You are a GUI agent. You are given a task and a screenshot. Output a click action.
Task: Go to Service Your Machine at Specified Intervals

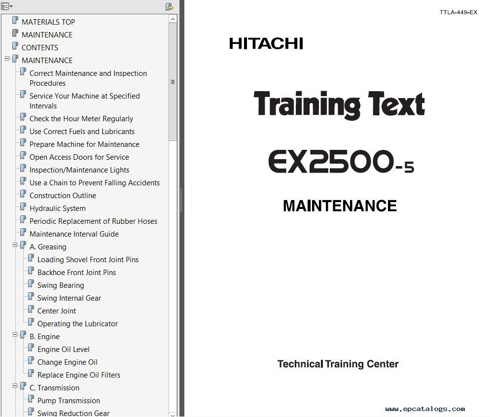[84, 101]
